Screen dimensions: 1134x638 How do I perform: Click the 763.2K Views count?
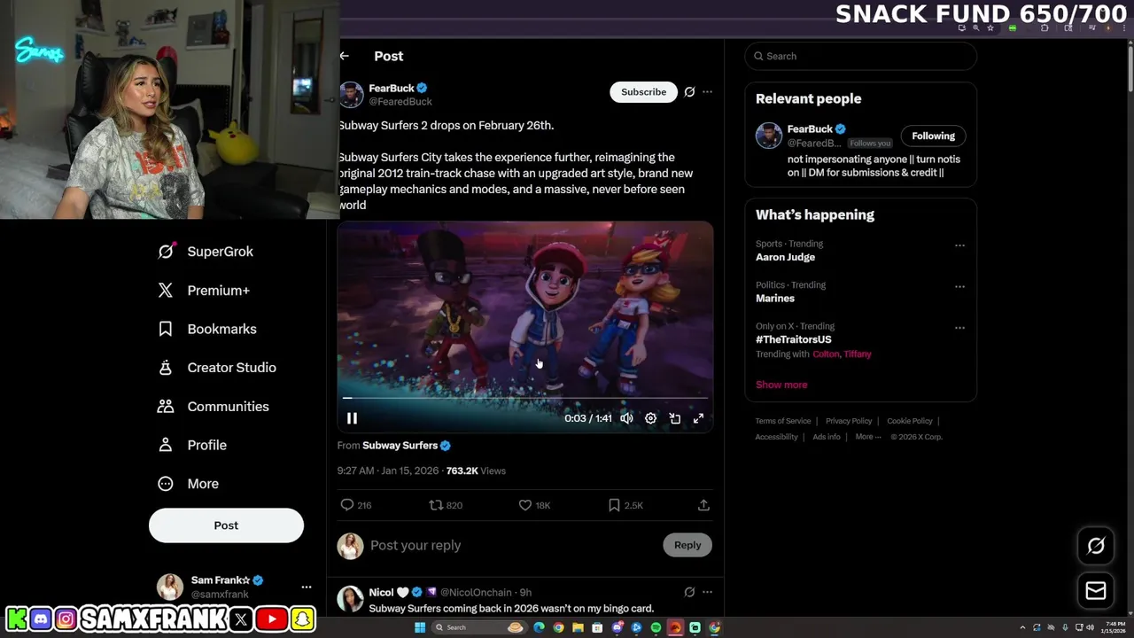(x=476, y=471)
